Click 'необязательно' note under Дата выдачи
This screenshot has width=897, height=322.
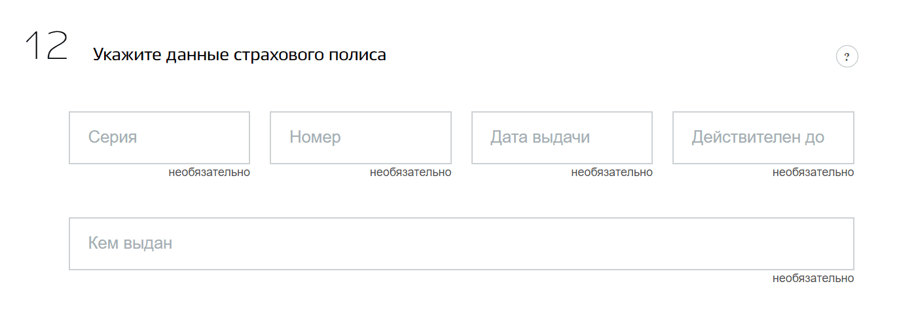tap(612, 173)
